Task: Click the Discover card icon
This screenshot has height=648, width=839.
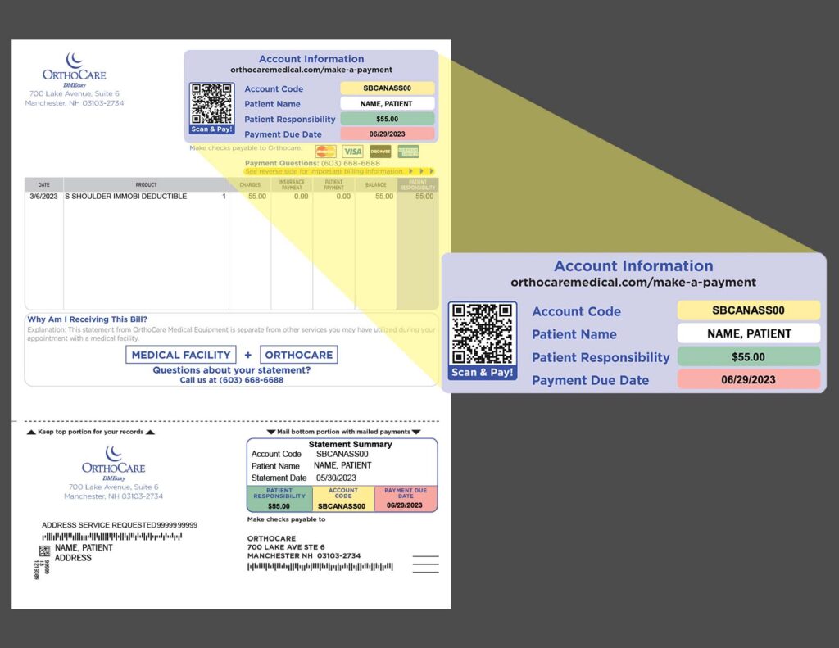Action: pyautogui.click(x=380, y=152)
